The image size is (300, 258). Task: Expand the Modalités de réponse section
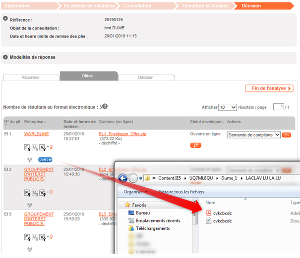[x=5, y=57]
